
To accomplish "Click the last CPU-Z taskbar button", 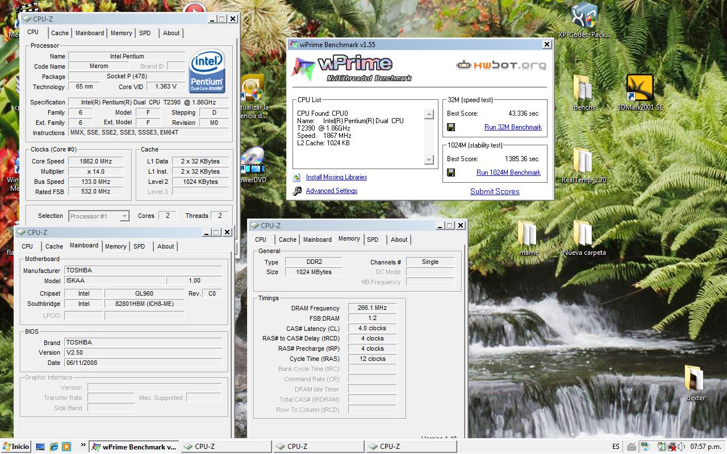I will point(411,447).
